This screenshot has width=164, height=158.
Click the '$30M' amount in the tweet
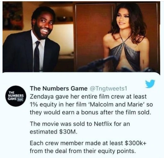[68, 132]
